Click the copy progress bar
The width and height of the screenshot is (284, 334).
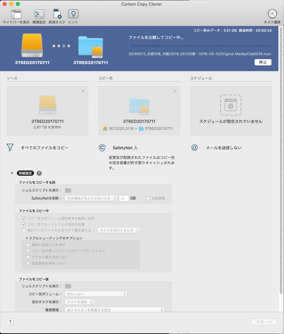coord(200,46)
